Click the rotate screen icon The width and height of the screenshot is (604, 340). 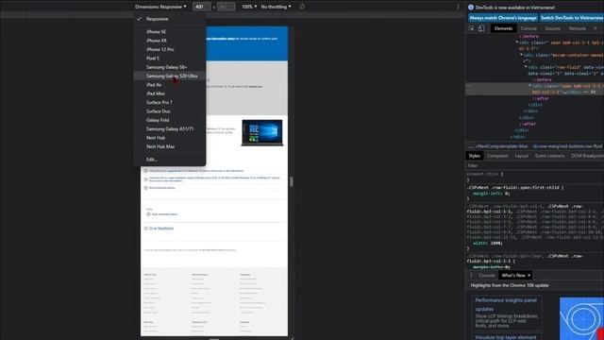[302, 7]
